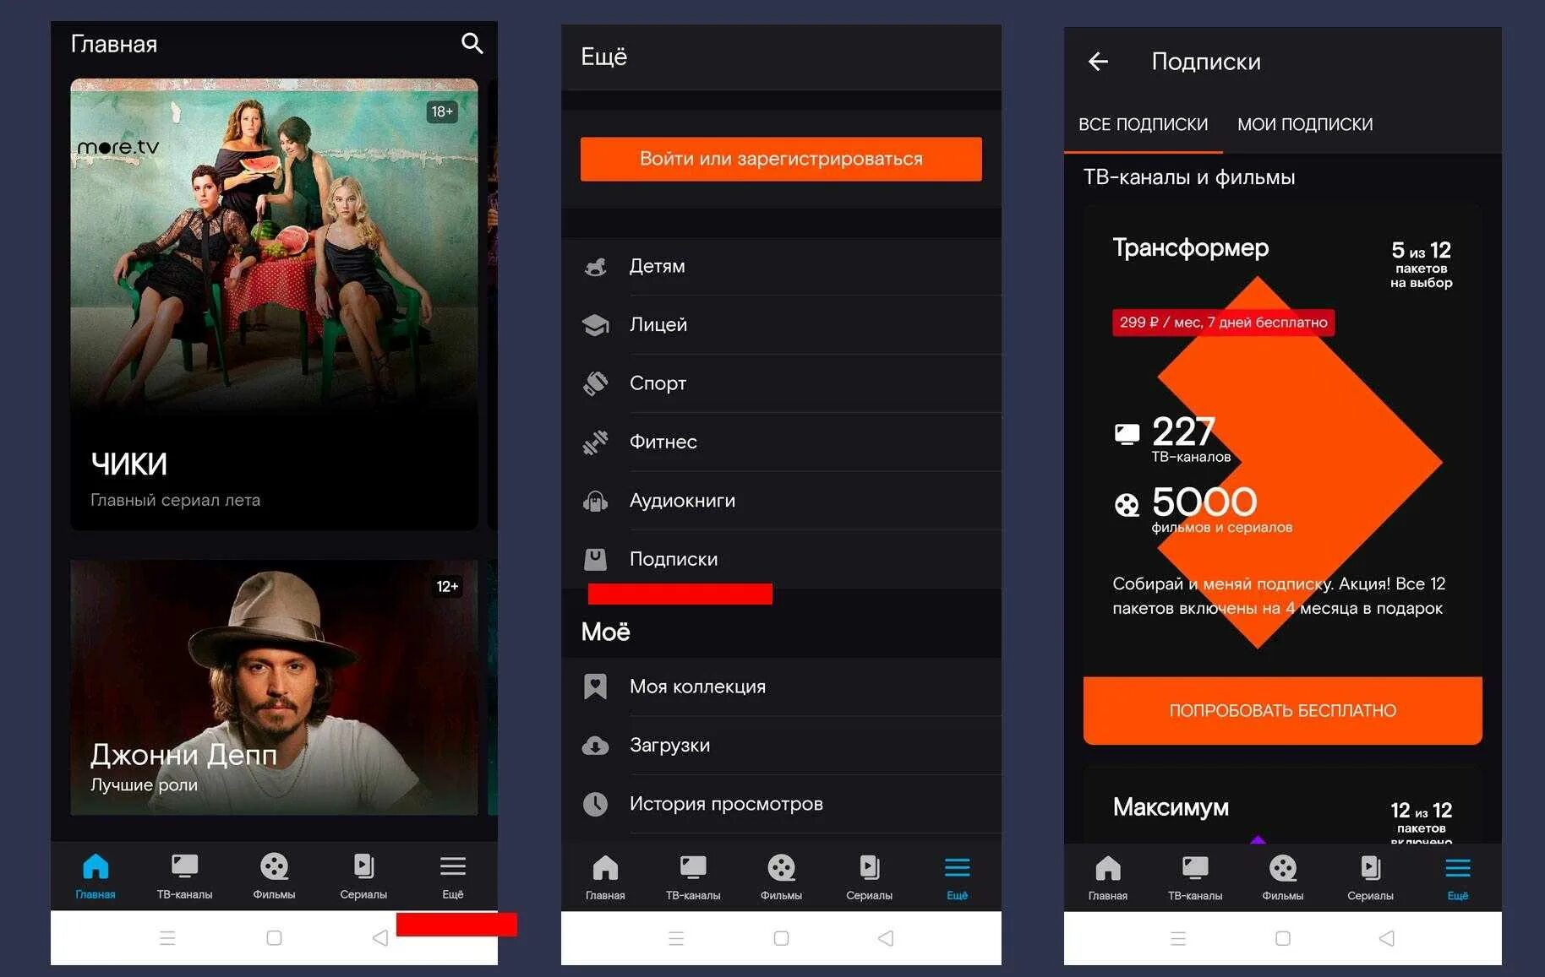The image size is (1545, 977).
Task: Tap Android back triangle on left phone
Action: click(x=380, y=938)
